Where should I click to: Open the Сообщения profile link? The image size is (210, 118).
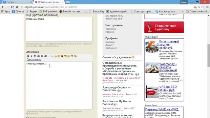(111, 48)
